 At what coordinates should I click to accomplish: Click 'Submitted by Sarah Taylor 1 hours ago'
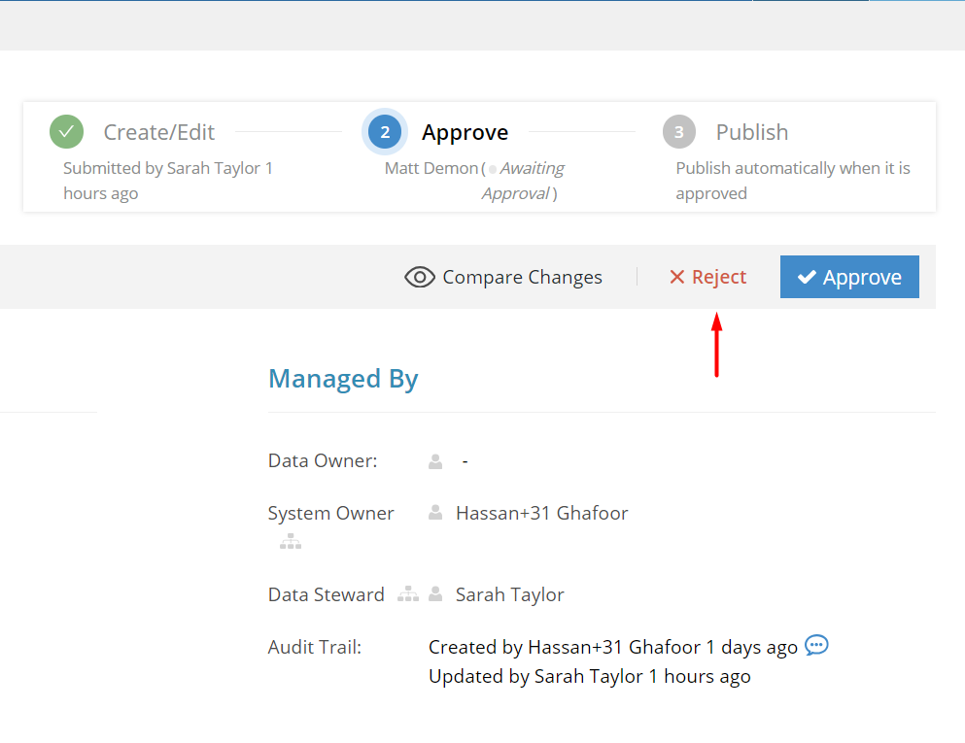click(168, 181)
